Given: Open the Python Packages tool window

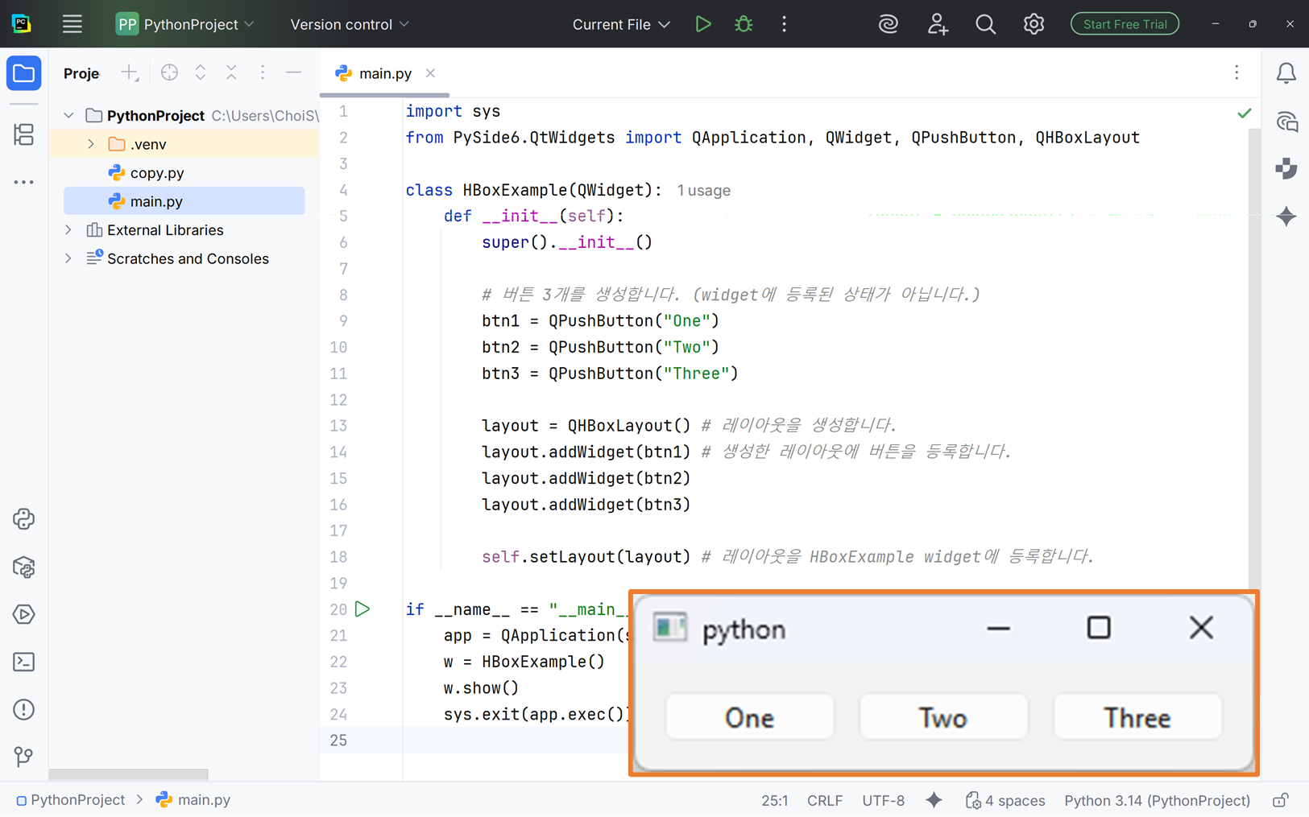Looking at the screenshot, I should pyautogui.click(x=24, y=567).
